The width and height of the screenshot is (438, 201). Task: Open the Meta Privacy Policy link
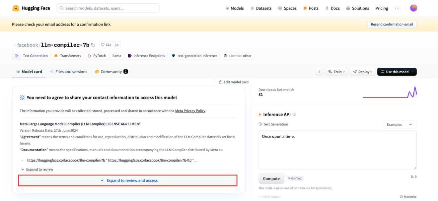[190, 111]
